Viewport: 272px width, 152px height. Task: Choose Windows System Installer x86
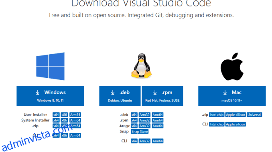(x=64, y=120)
